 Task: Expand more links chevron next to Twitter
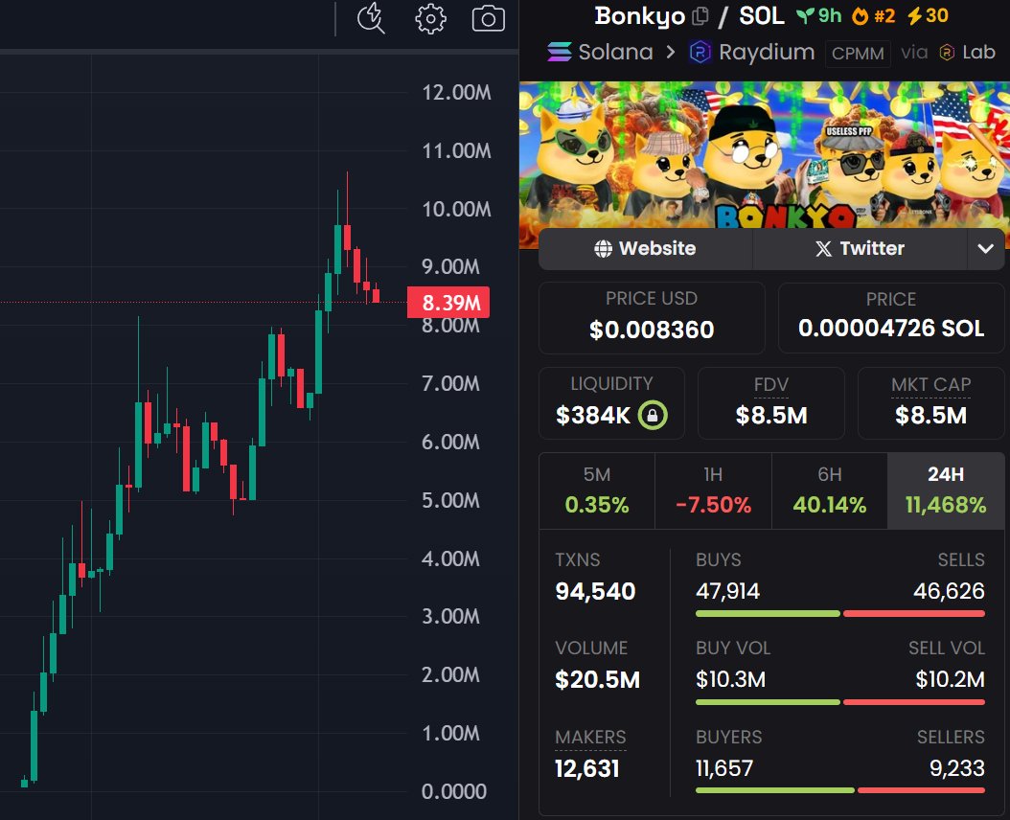click(985, 249)
